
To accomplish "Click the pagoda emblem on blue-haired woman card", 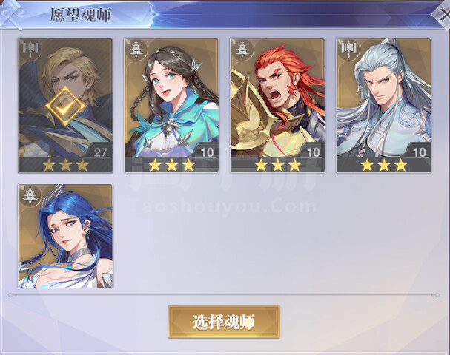I will point(30,195).
